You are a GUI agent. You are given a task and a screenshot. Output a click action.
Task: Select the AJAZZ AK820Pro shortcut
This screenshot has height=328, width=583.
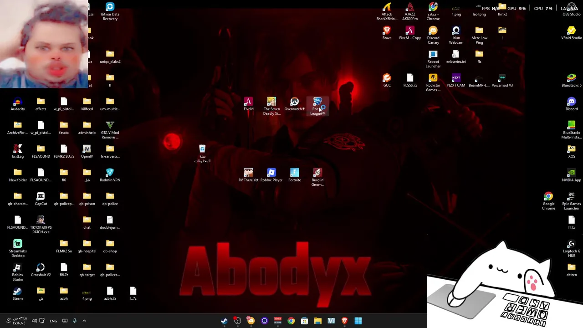pos(410,11)
